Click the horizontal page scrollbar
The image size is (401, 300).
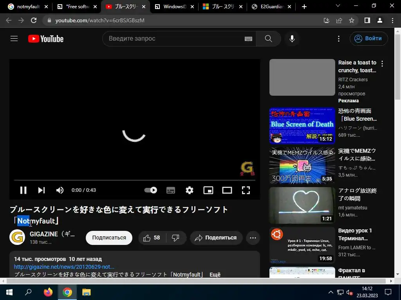[196, 281]
